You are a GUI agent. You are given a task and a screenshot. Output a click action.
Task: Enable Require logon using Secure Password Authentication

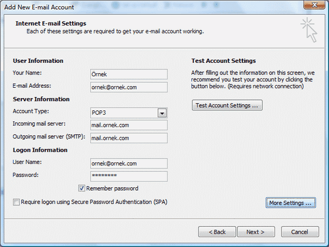click(16, 202)
